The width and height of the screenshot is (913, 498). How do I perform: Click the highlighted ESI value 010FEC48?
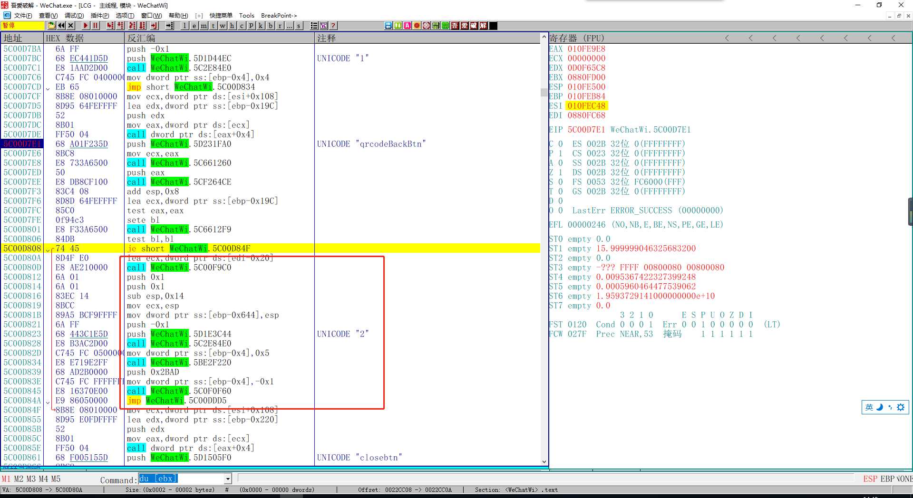[586, 106]
